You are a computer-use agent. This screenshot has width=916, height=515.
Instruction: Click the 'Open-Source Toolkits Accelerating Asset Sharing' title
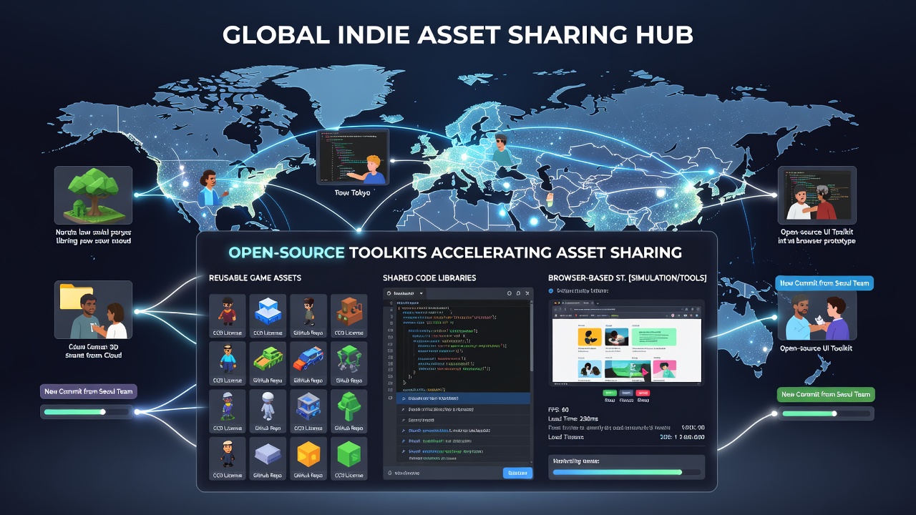[455, 252]
